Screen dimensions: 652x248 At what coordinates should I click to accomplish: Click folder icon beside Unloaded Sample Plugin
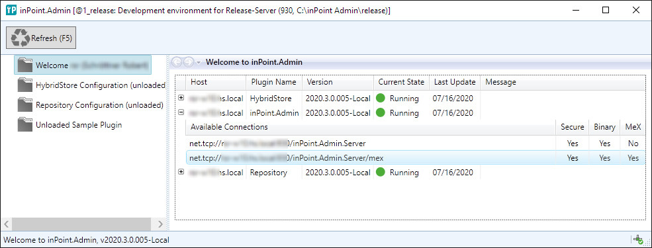pos(25,124)
